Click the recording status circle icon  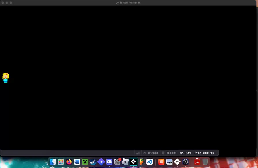point(163,153)
